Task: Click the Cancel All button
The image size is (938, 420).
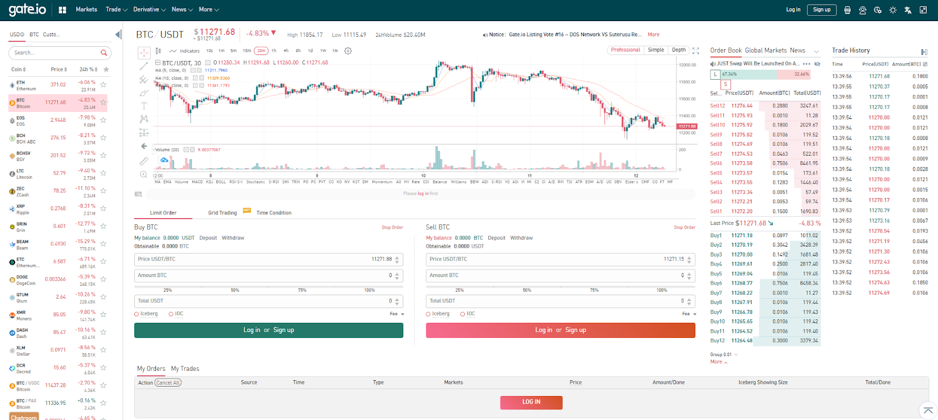Action: coord(168,383)
